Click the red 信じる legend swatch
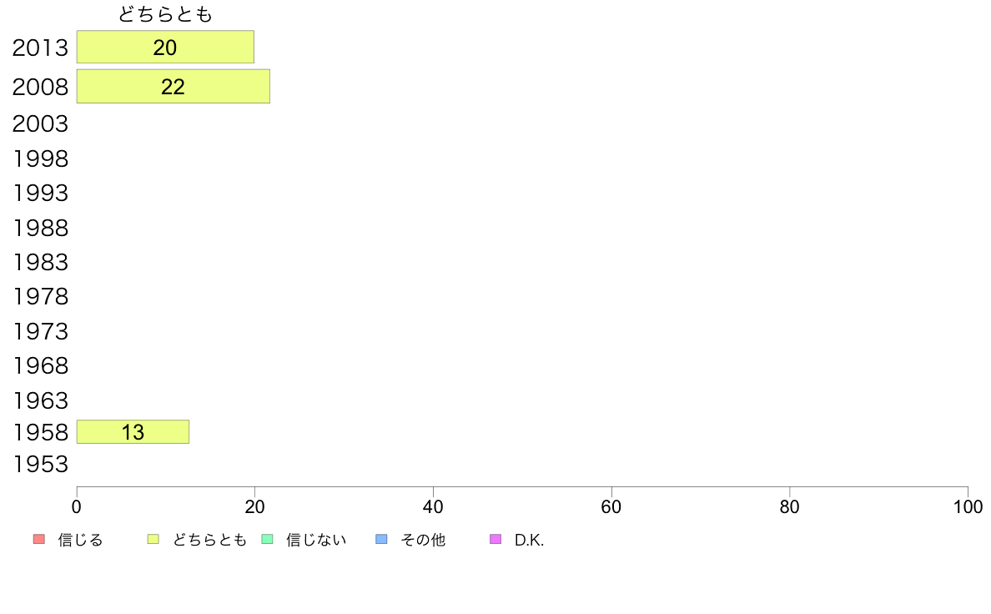This screenshot has width=991, height=614. tap(38, 540)
